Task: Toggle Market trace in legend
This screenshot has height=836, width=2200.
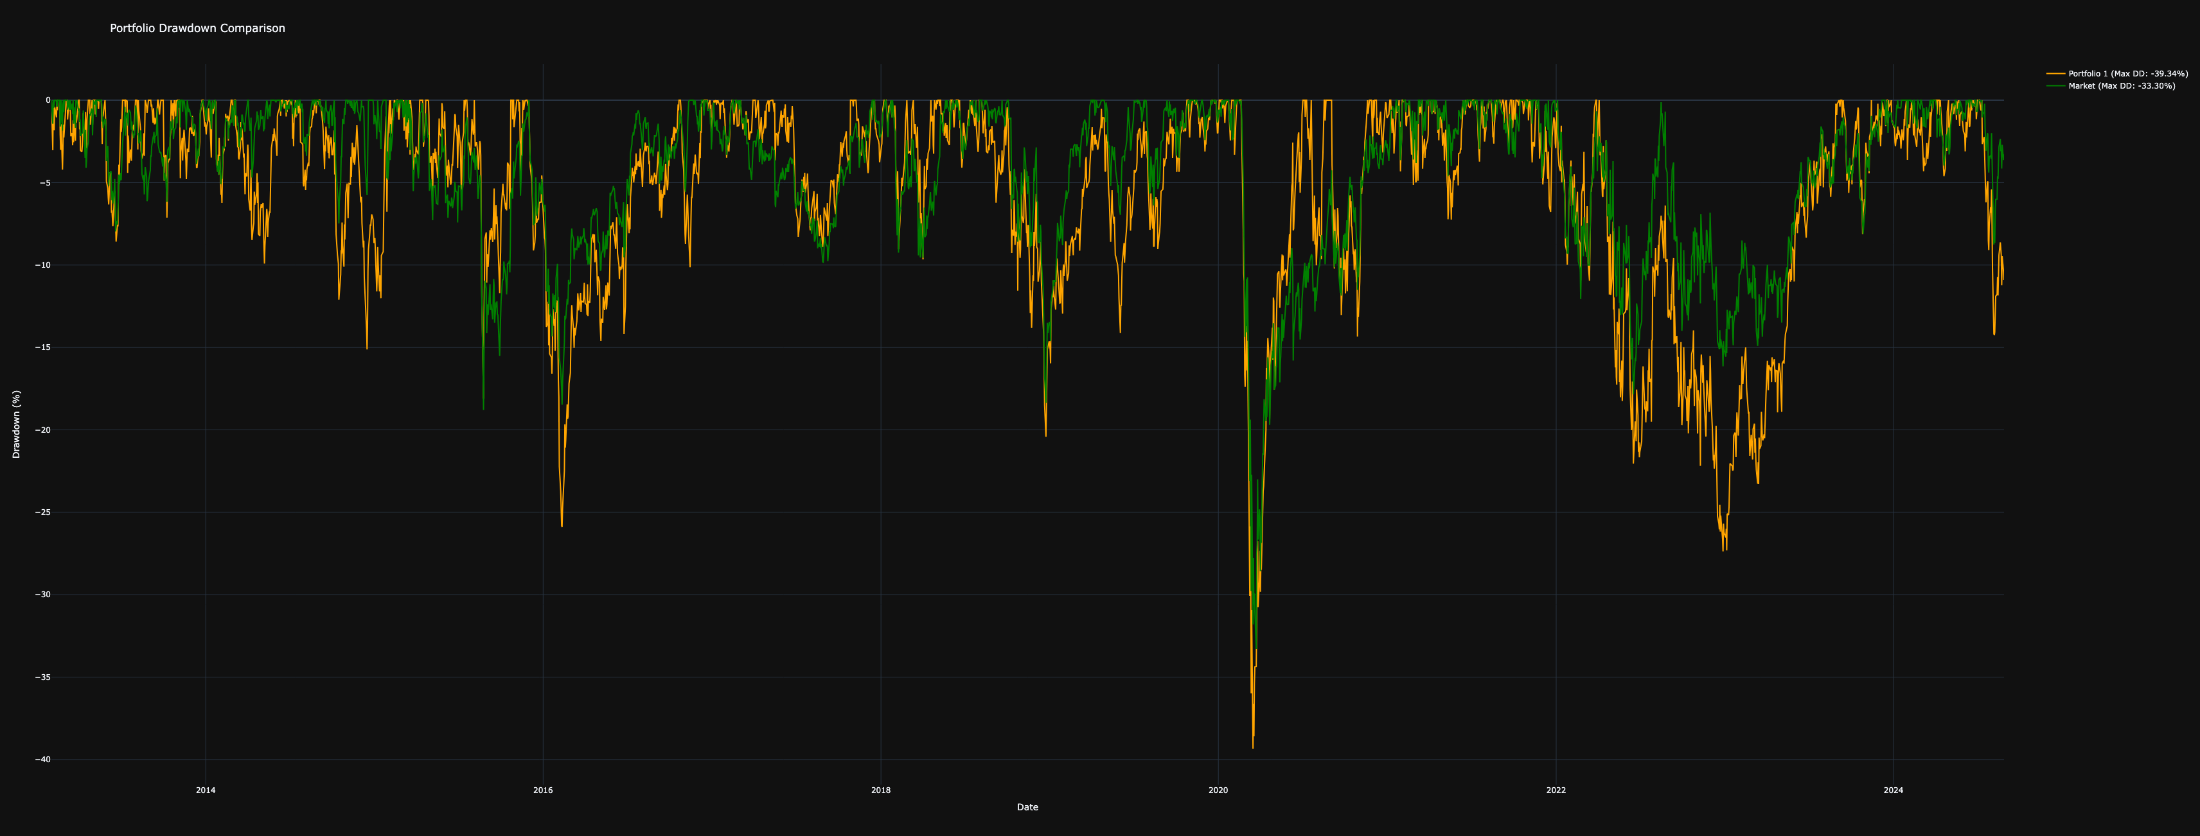Action: coord(2122,86)
